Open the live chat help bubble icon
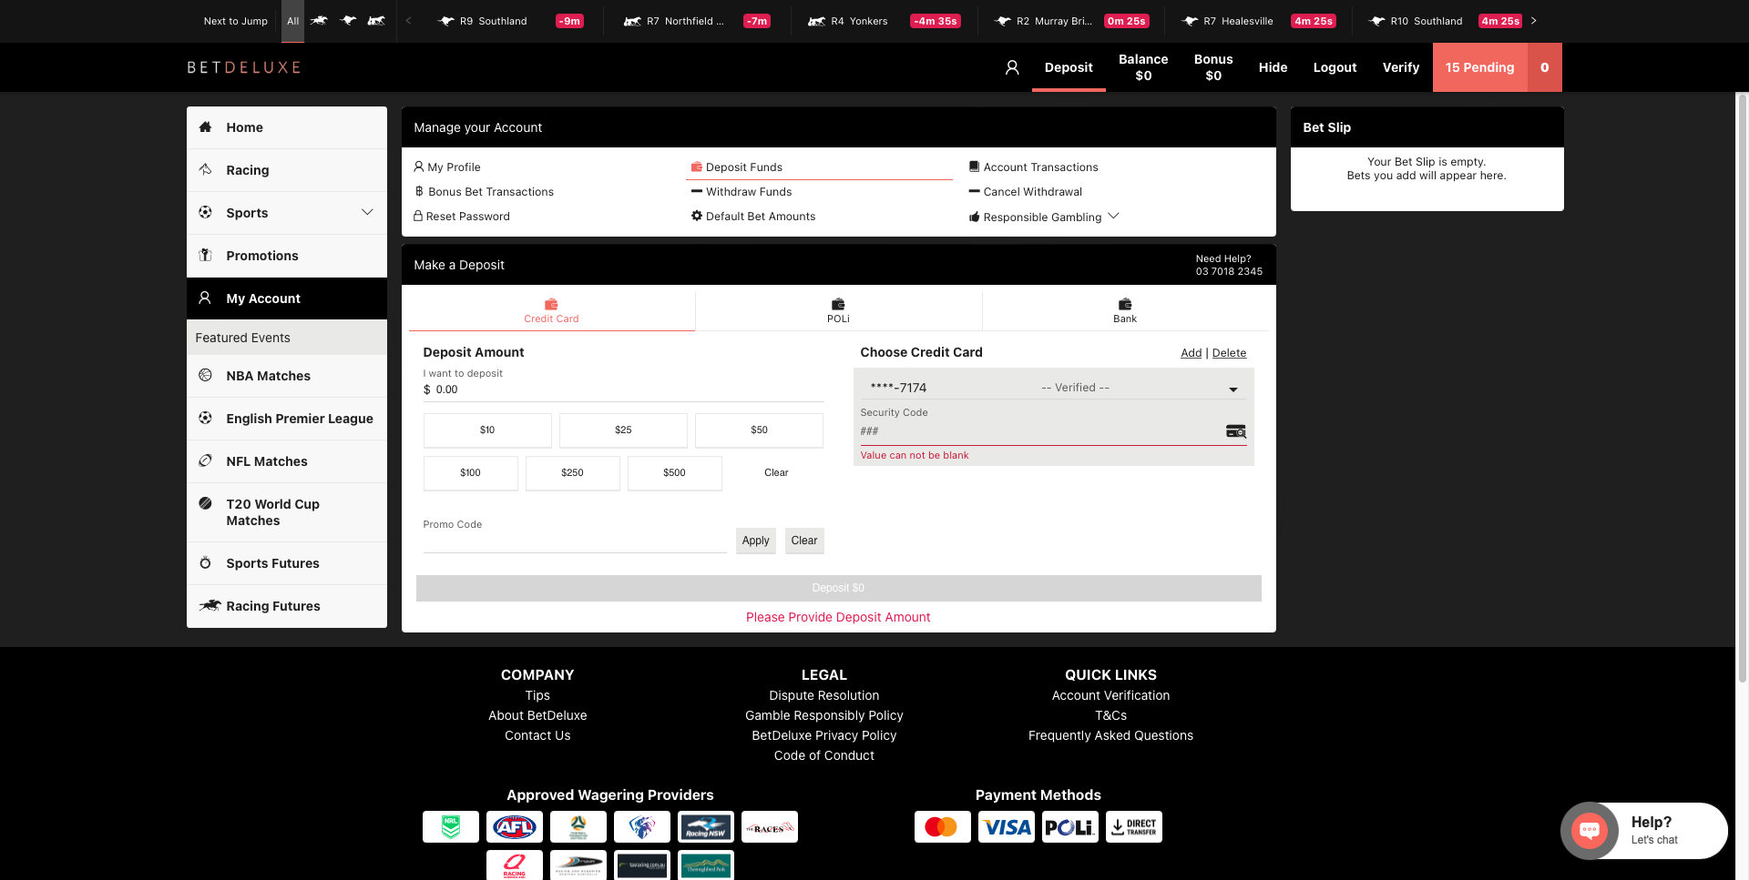 pos(1590,830)
